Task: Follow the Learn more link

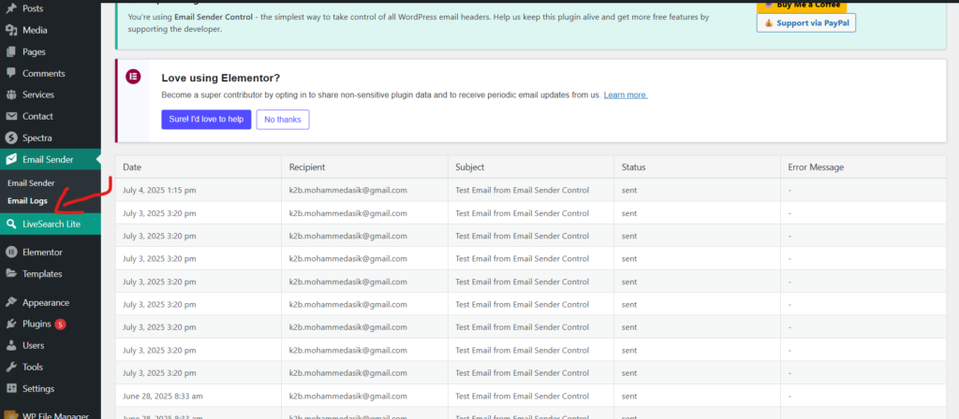Action: tap(626, 95)
